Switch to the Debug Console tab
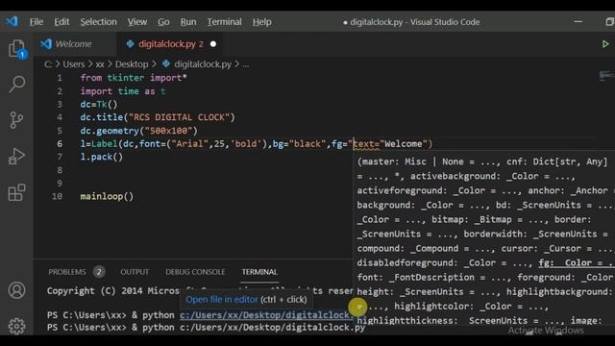 tap(195, 272)
